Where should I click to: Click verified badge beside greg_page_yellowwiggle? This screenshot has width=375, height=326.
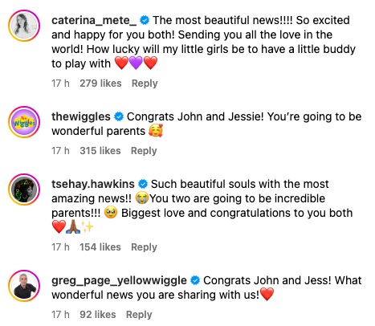click(x=195, y=280)
